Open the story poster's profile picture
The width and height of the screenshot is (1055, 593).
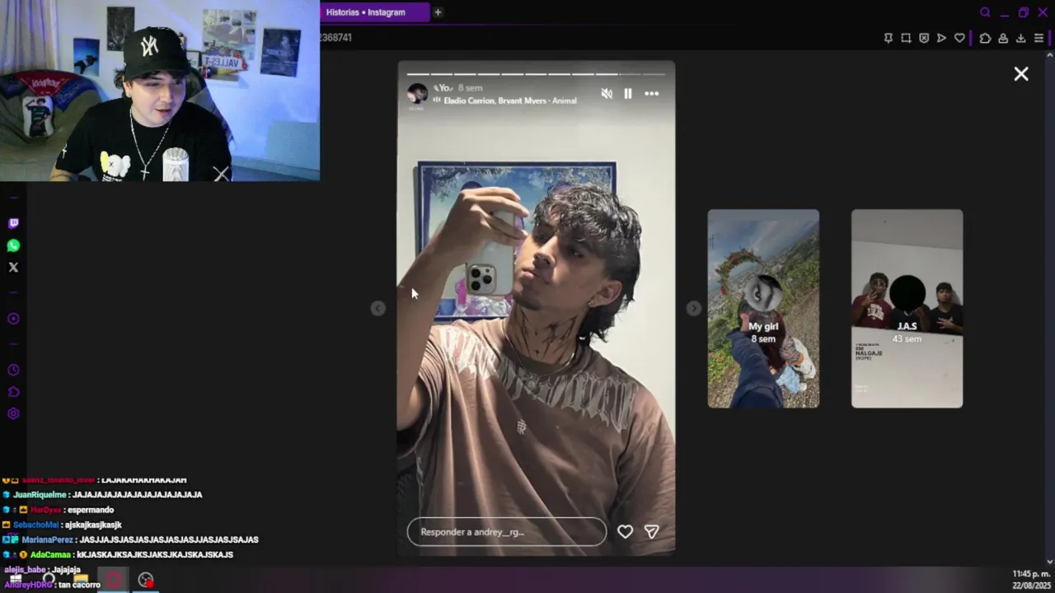417,94
